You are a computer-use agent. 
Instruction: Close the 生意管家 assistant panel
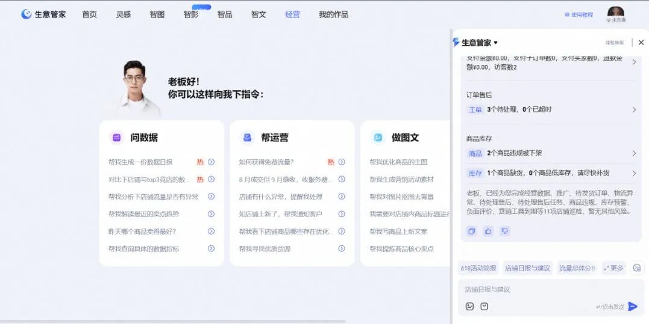click(641, 43)
